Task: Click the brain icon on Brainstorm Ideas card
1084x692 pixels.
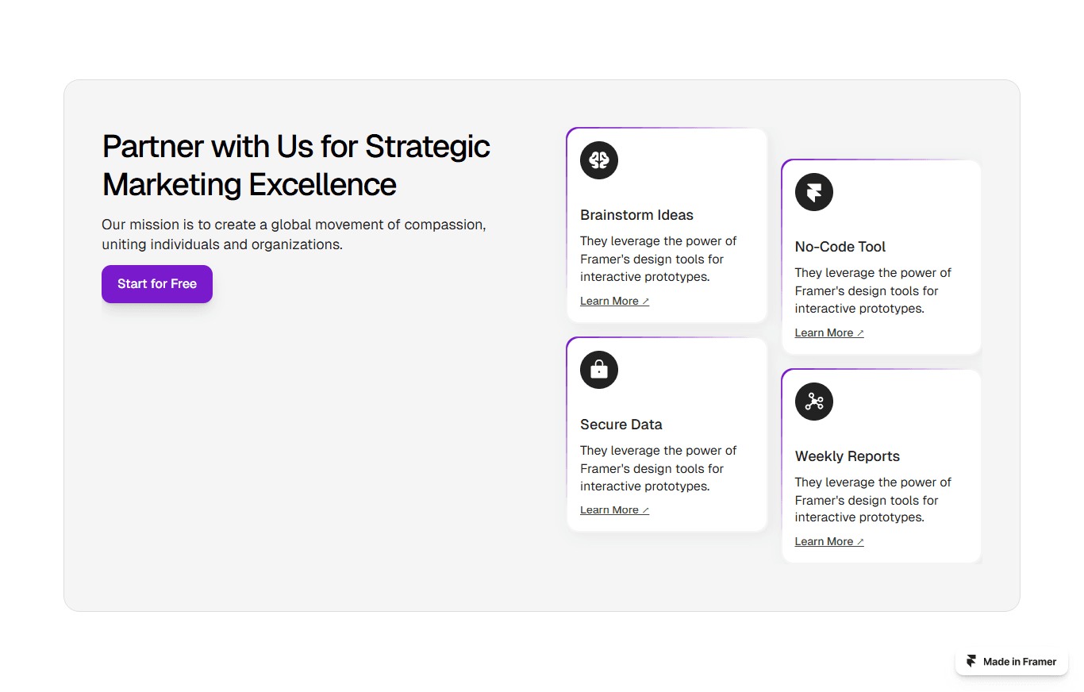Action: pos(599,160)
